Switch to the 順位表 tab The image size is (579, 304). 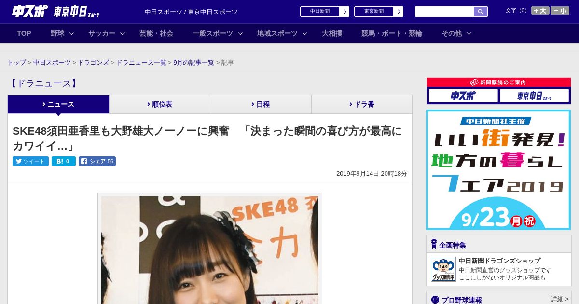tap(160, 104)
